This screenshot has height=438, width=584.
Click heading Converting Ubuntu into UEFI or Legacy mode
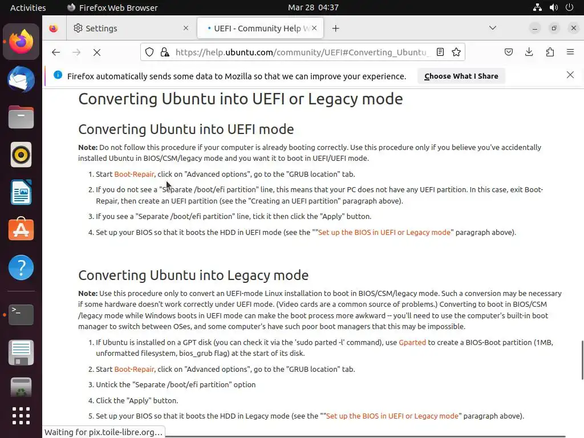(x=241, y=99)
